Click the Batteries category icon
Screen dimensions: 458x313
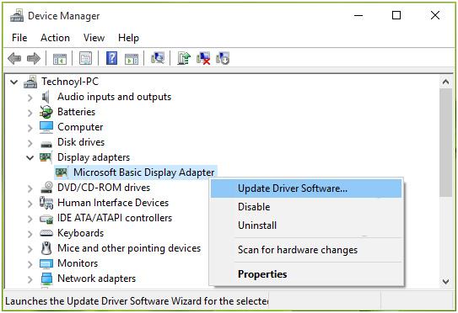46,112
